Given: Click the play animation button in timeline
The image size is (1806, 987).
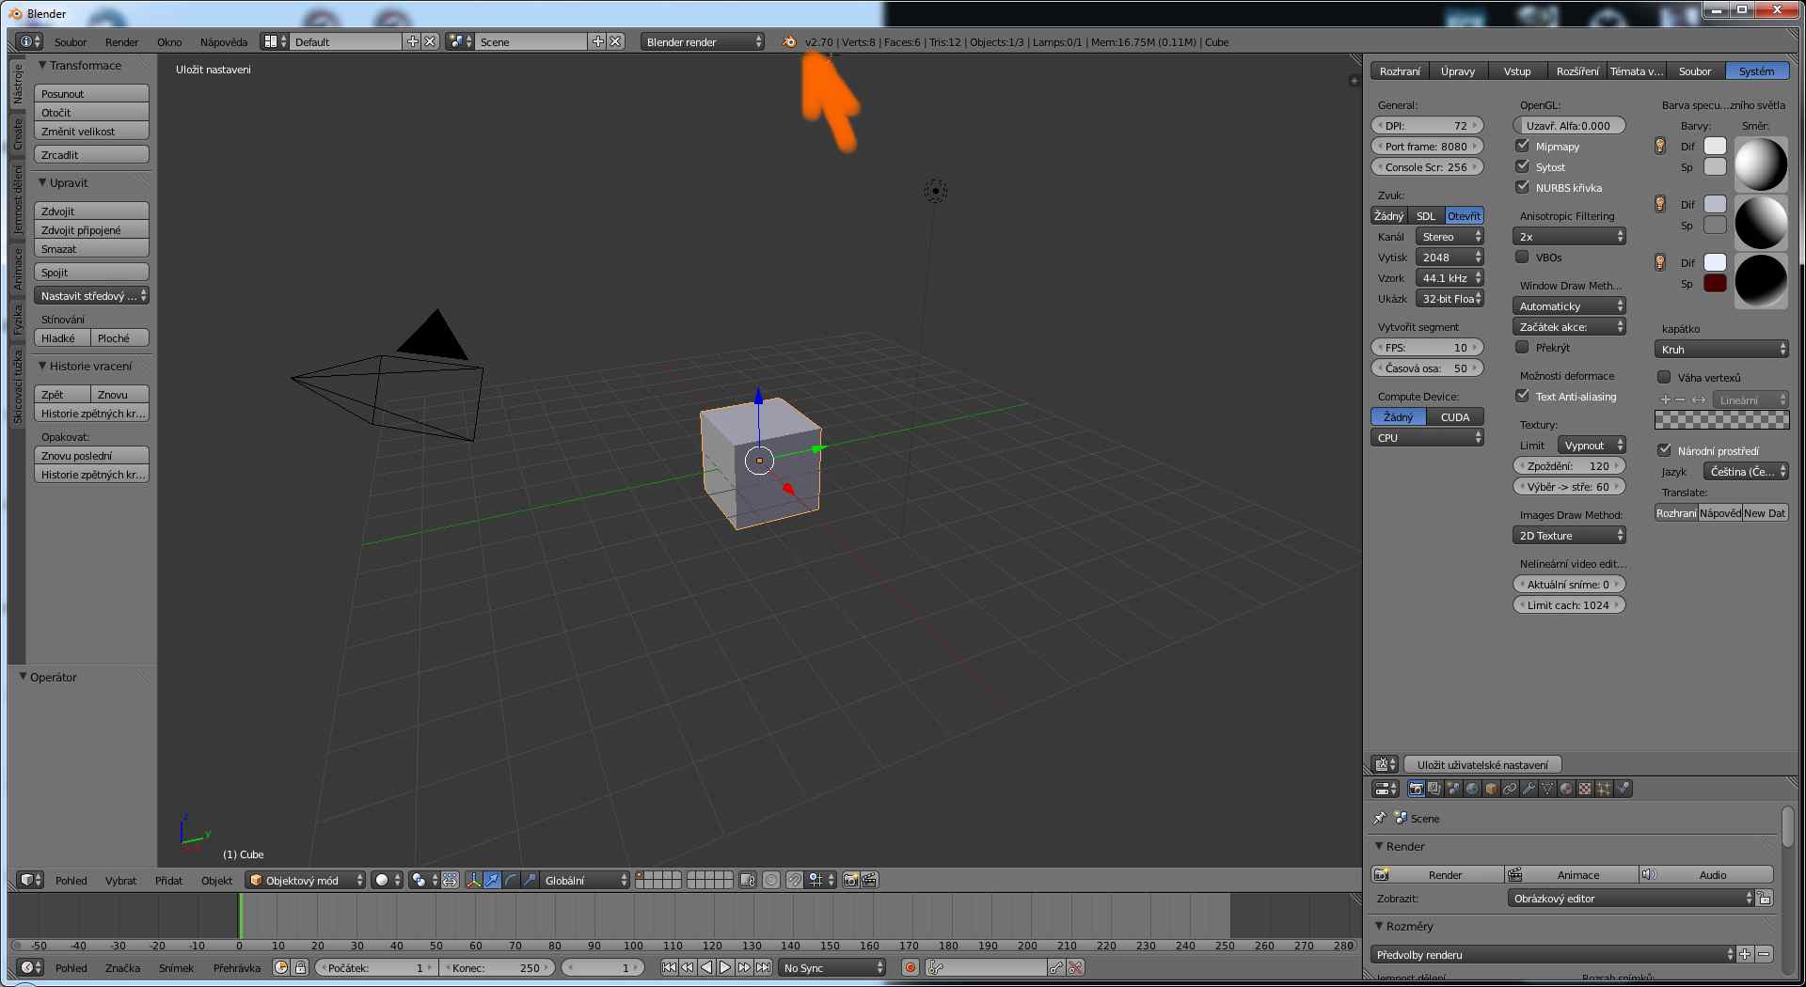Looking at the screenshot, I should 725,967.
